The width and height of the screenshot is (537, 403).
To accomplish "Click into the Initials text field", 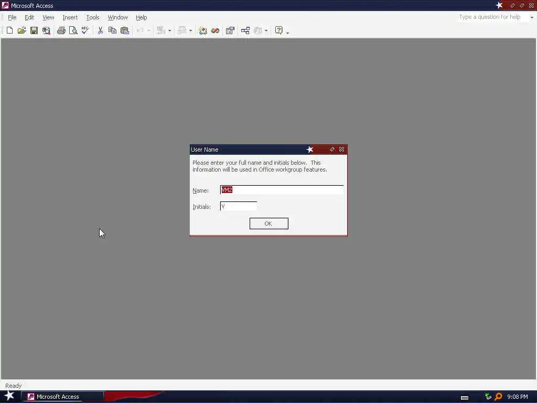I will (x=239, y=206).
